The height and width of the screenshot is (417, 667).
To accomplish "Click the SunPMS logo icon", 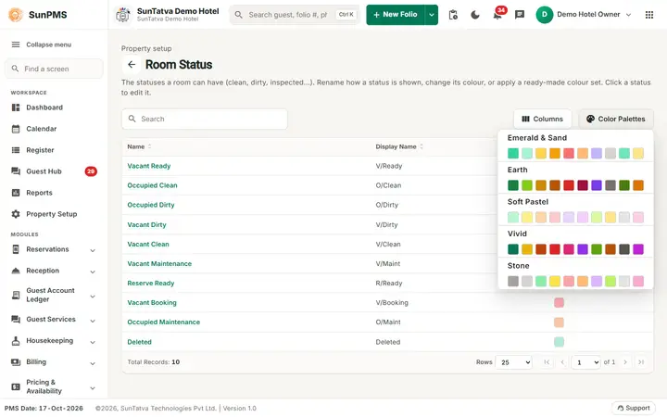I will click(x=16, y=15).
